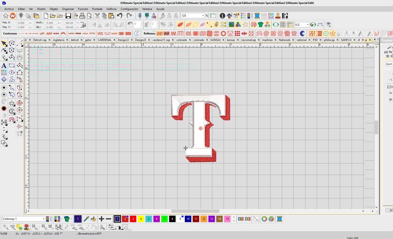Click the color wheel icon
Image resolution: width=393 pixels, height=239 pixels.
coord(264,219)
